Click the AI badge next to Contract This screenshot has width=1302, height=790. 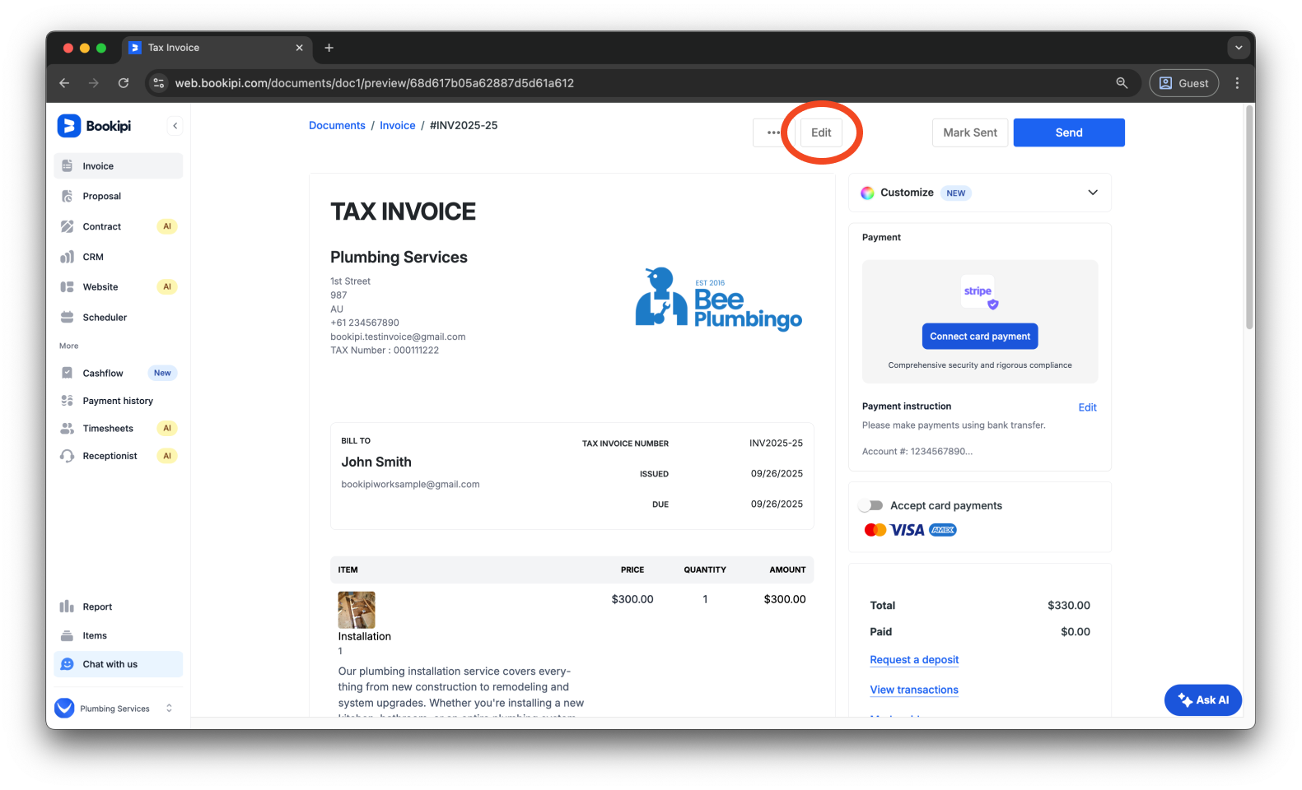pyautogui.click(x=167, y=226)
